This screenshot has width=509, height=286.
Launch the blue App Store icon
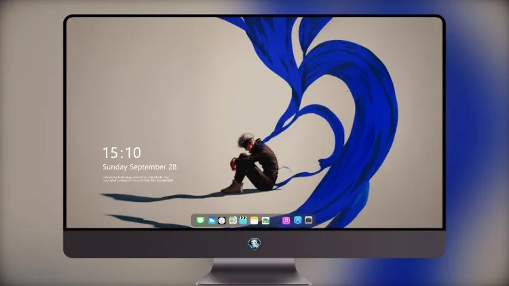(x=298, y=220)
